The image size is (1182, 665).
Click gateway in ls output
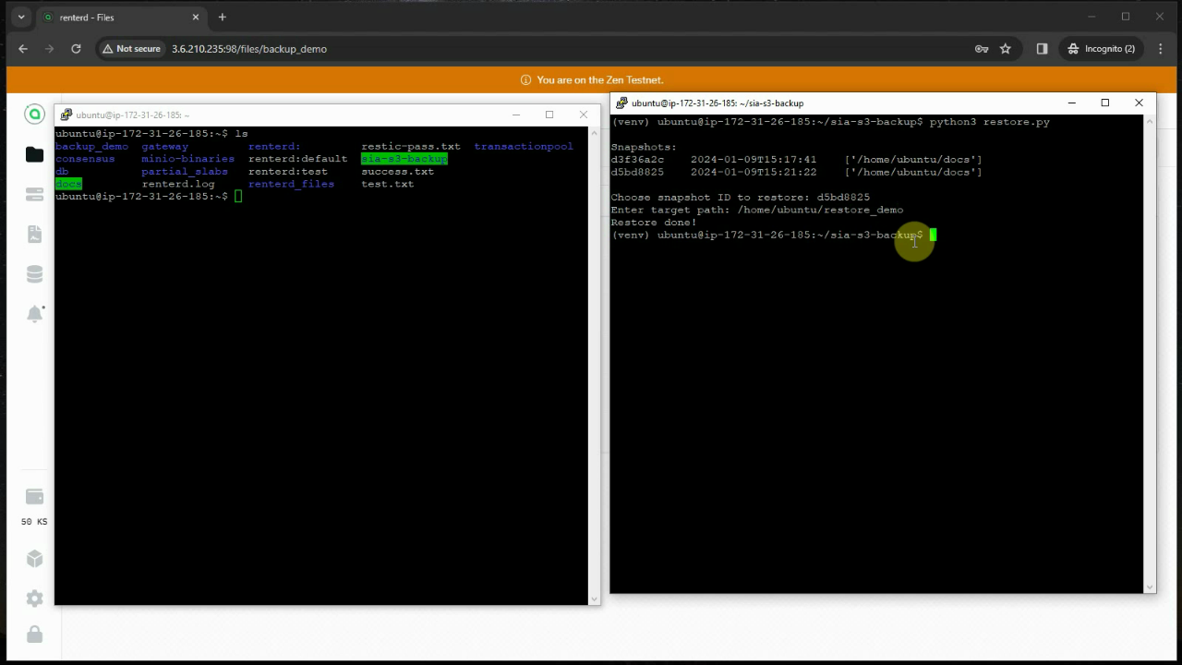(164, 147)
